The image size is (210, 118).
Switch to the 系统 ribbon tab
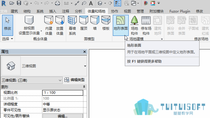40,11
